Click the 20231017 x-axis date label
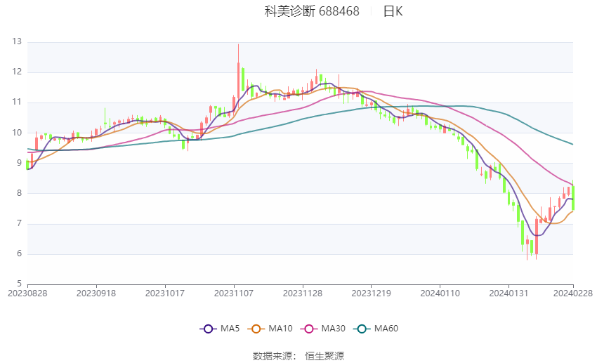Image resolution: width=597 pixels, height=363 pixels. pyautogui.click(x=165, y=293)
